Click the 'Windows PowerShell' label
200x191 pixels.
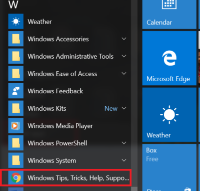57,143
